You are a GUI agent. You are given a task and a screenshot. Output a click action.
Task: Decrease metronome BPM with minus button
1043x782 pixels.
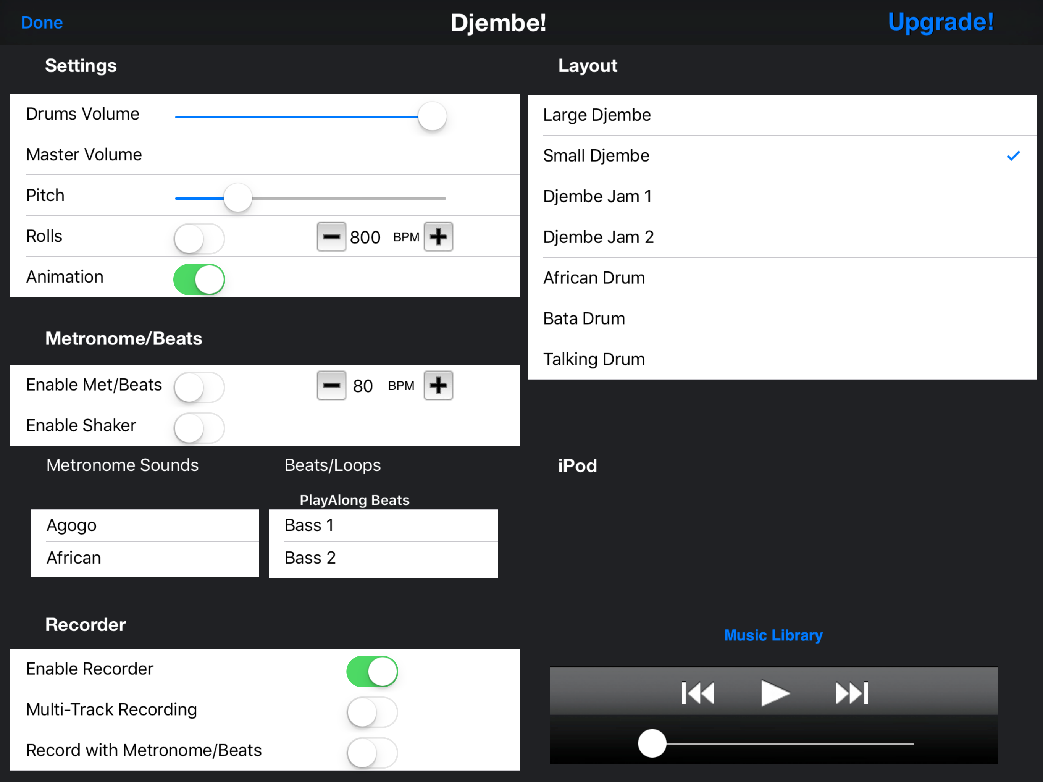[x=331, y=385]
